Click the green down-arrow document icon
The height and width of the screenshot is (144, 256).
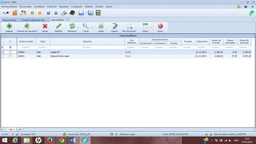[x=32, y=13]
